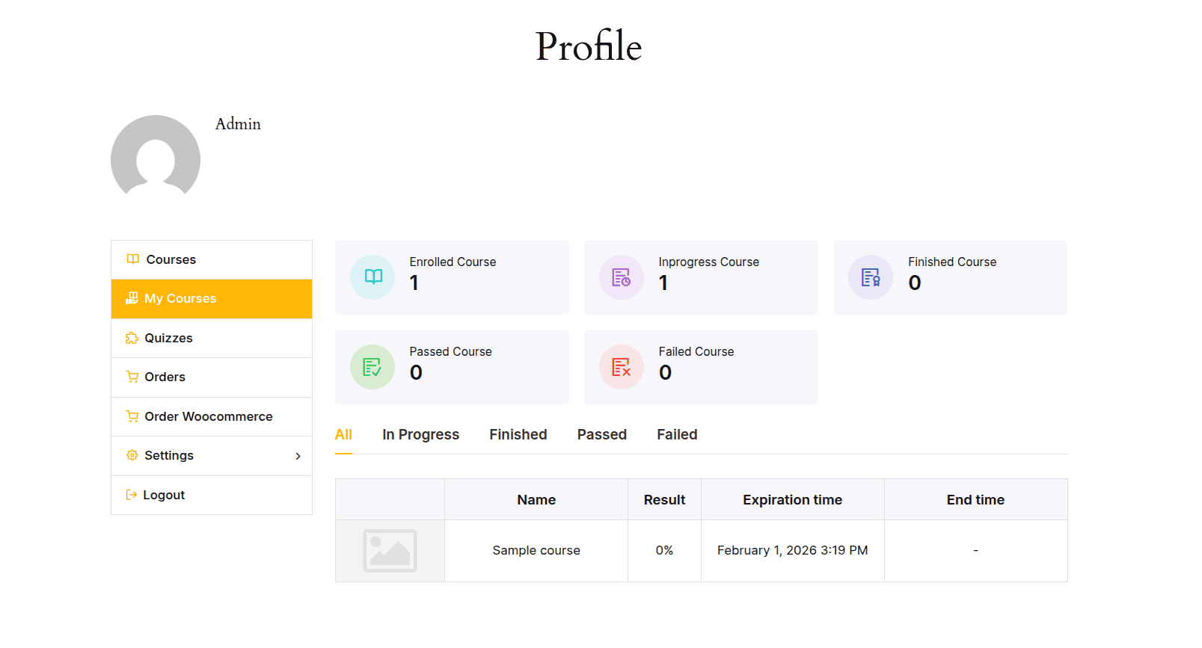
Task: Click the Orders shopping cart icon
Action: click(x=132, y=377)
